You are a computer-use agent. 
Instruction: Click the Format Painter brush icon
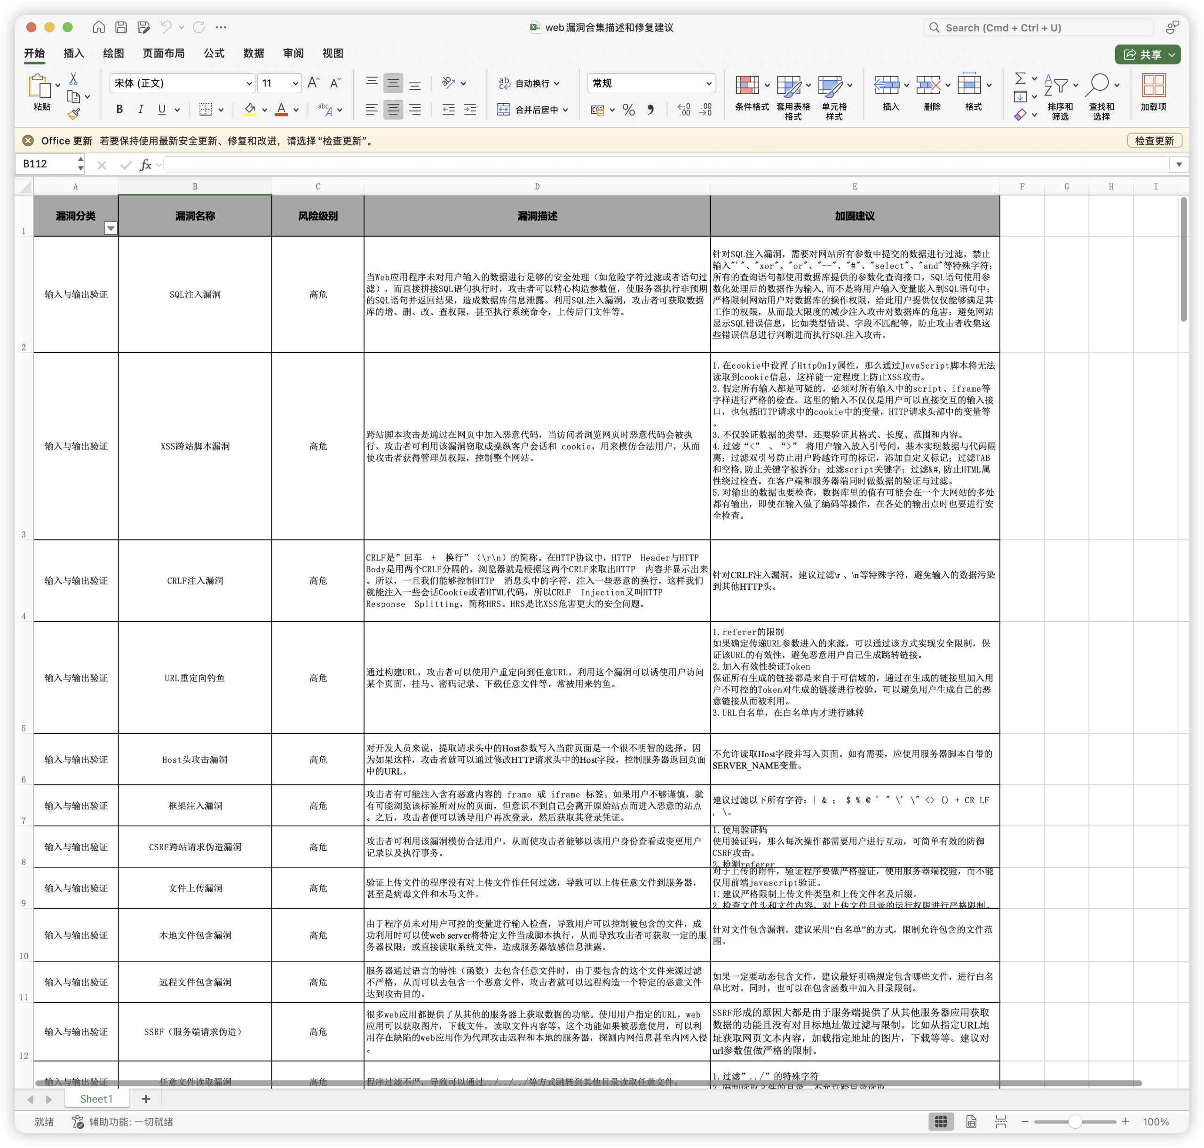click(74, 113)
